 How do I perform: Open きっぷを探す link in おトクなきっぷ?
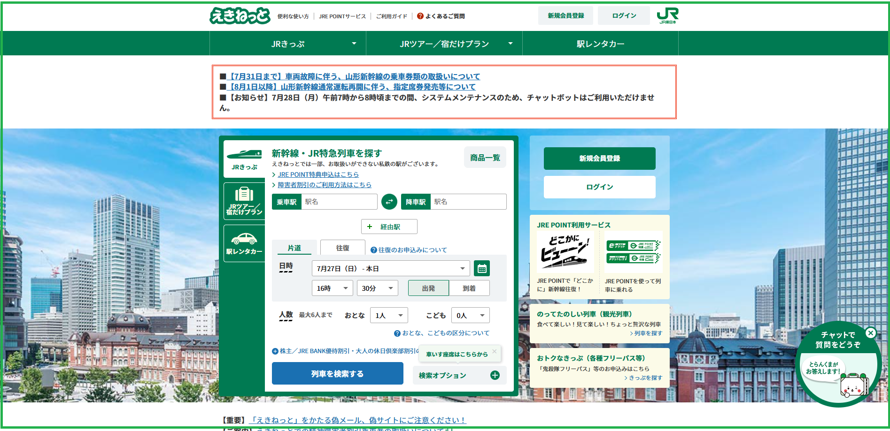(x=645, y=378)
